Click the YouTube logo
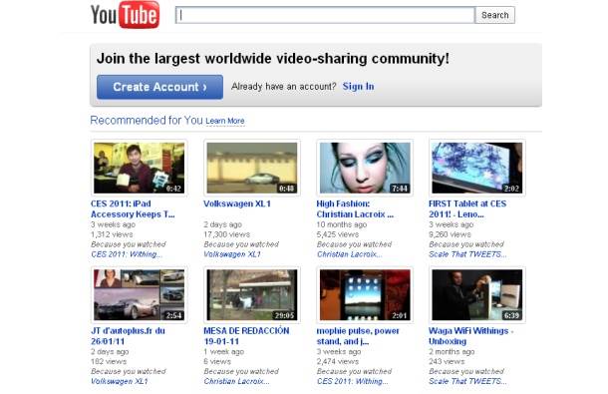This screenshot has width=608, height=394. (125, 15)
